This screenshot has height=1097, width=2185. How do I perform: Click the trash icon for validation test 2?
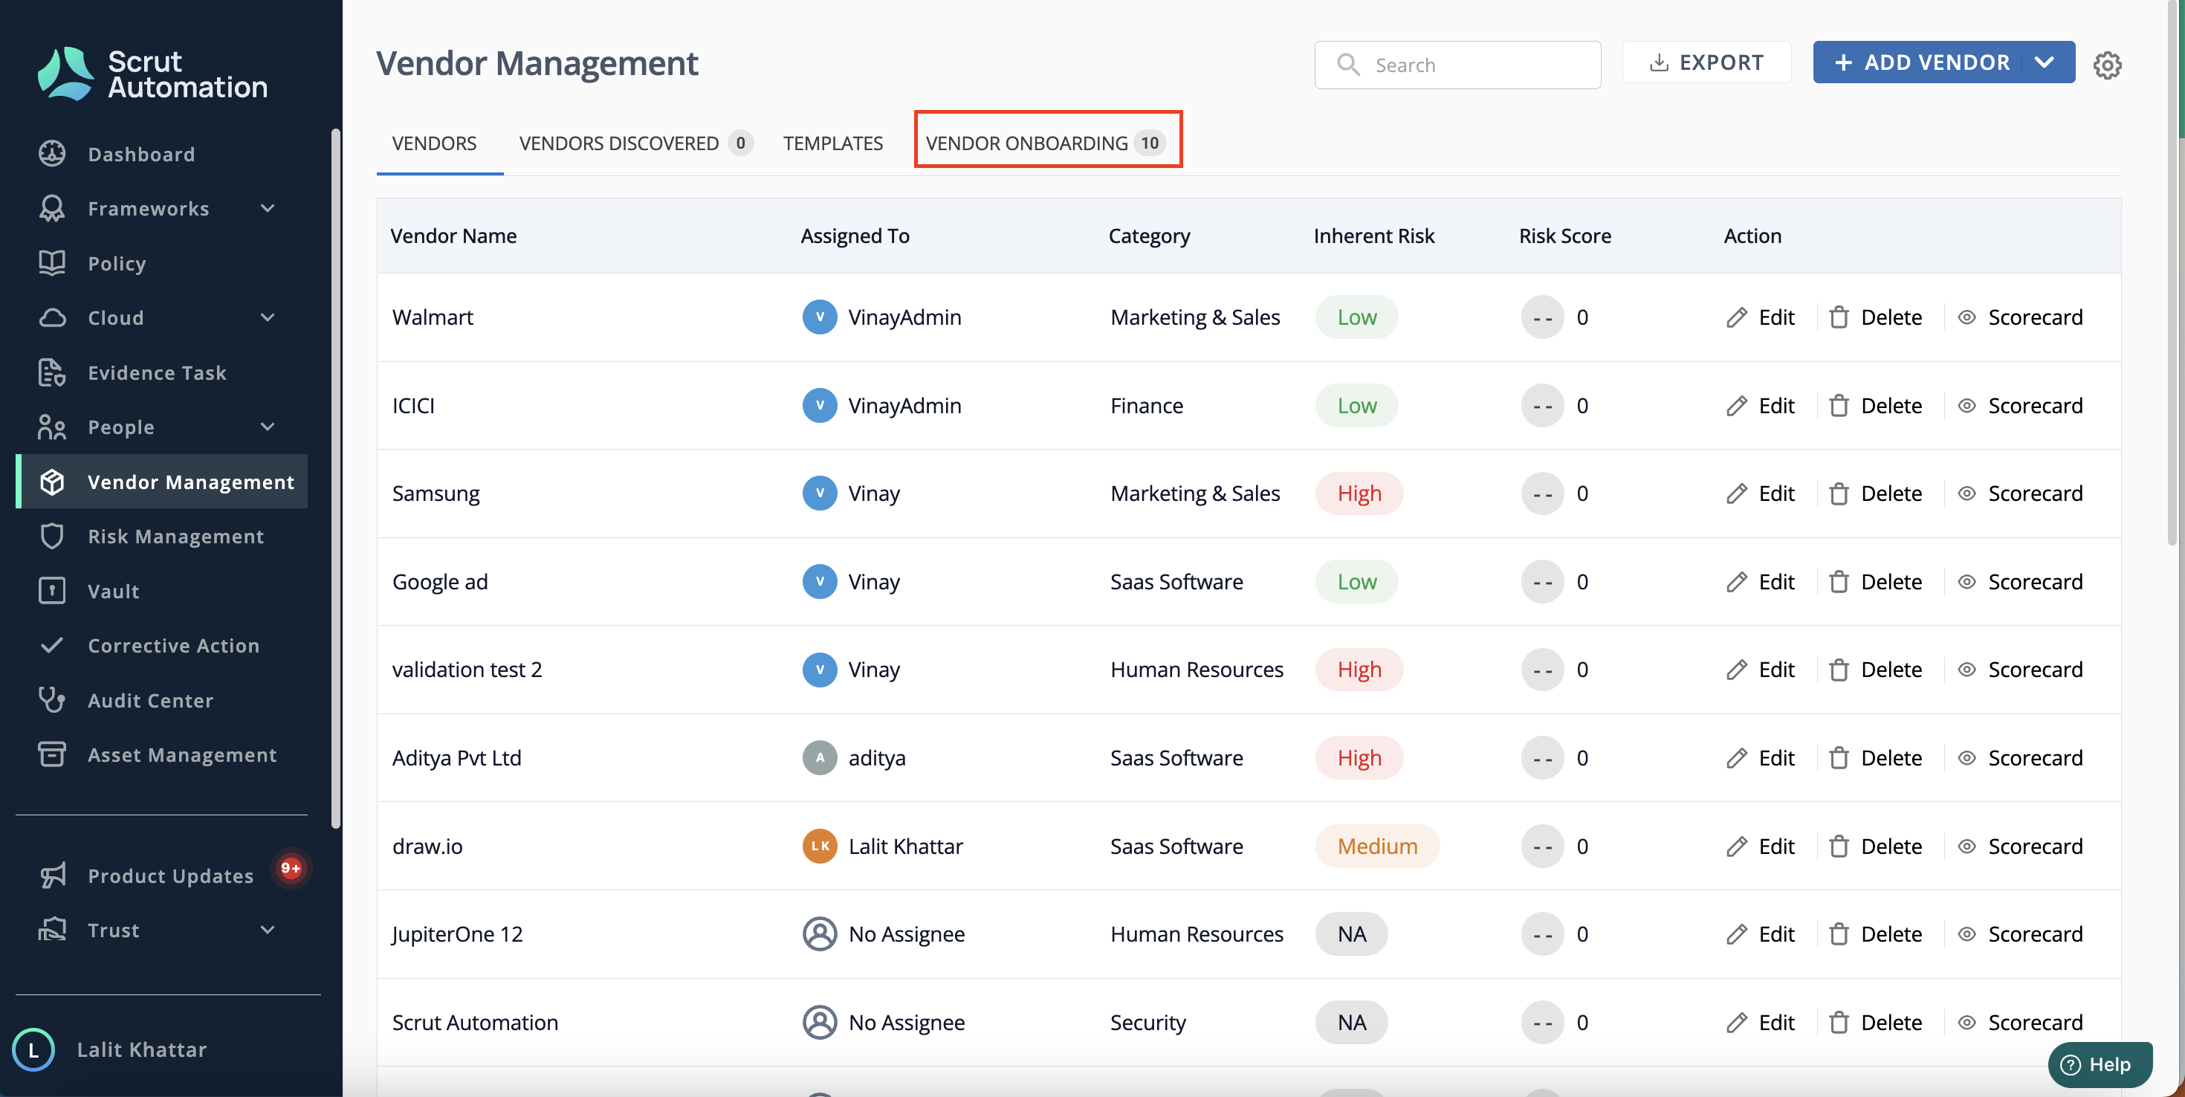[x=1838, y=670]
